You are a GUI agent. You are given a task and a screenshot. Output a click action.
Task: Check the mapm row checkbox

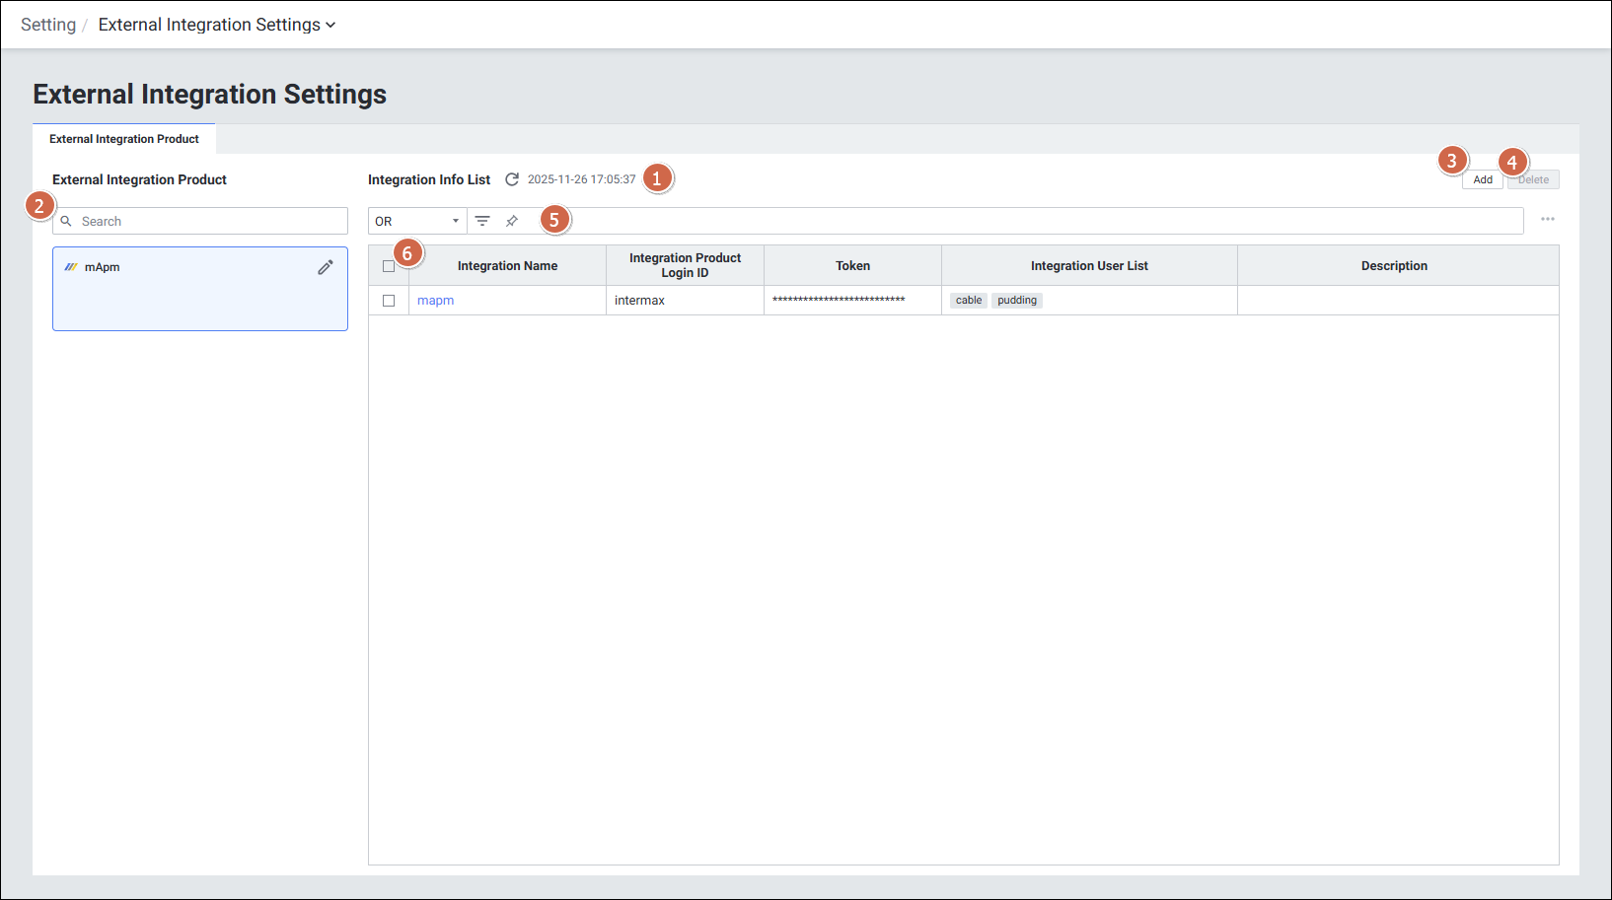tap(389, 301)
